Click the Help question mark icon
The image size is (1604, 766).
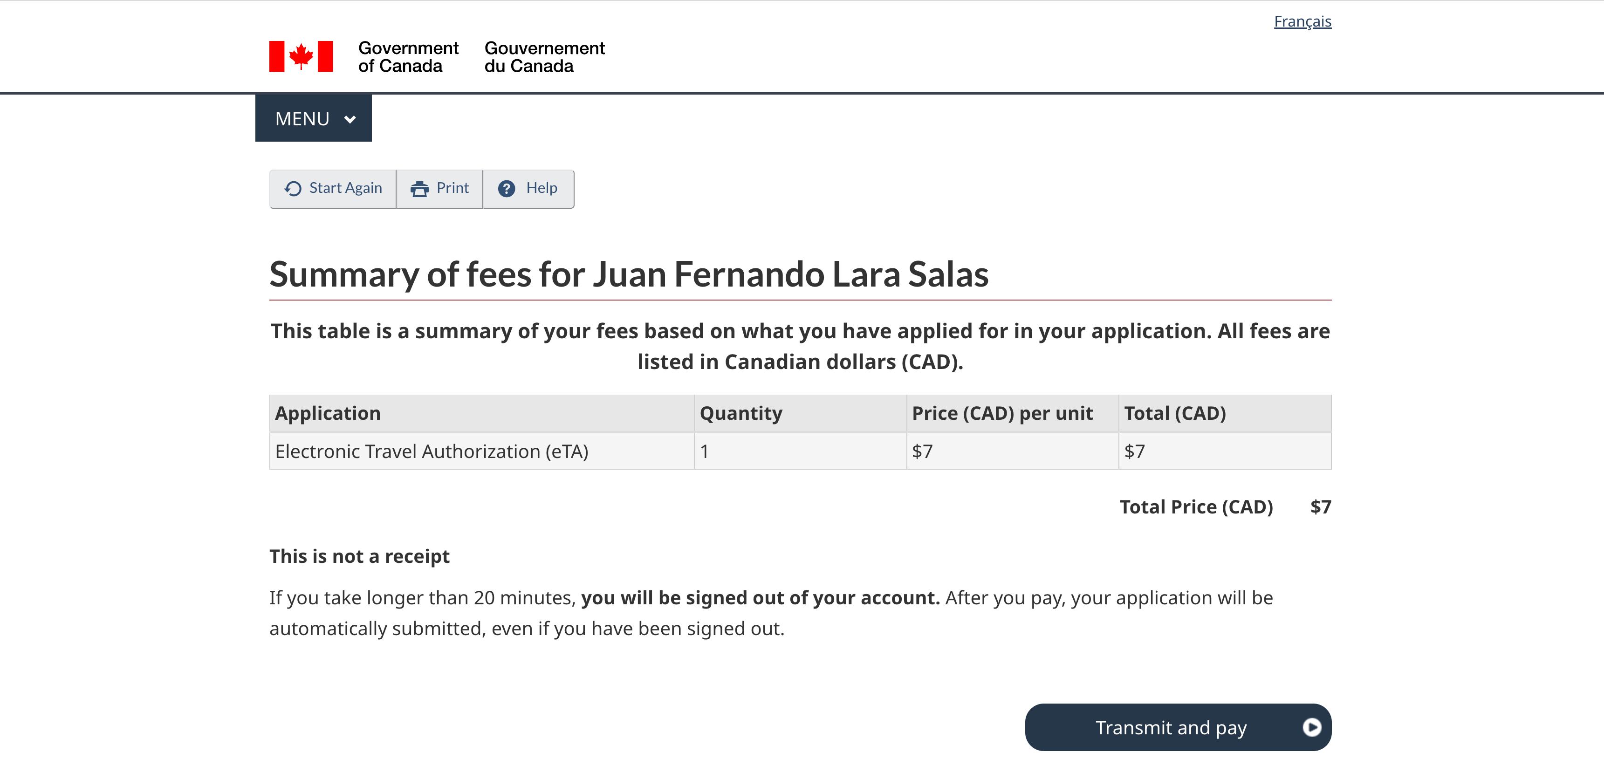tap(507, 189)
